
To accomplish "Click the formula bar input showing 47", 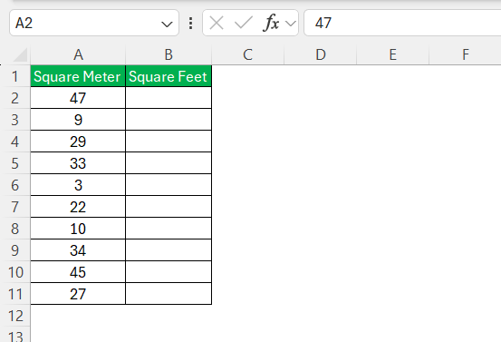I will pos(402,23).
